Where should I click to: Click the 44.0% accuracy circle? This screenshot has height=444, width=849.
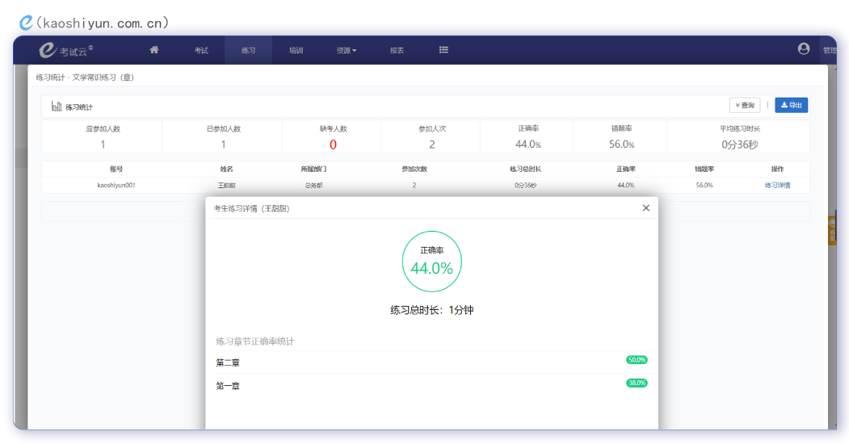pyautogui.click(x=431, y=262)
